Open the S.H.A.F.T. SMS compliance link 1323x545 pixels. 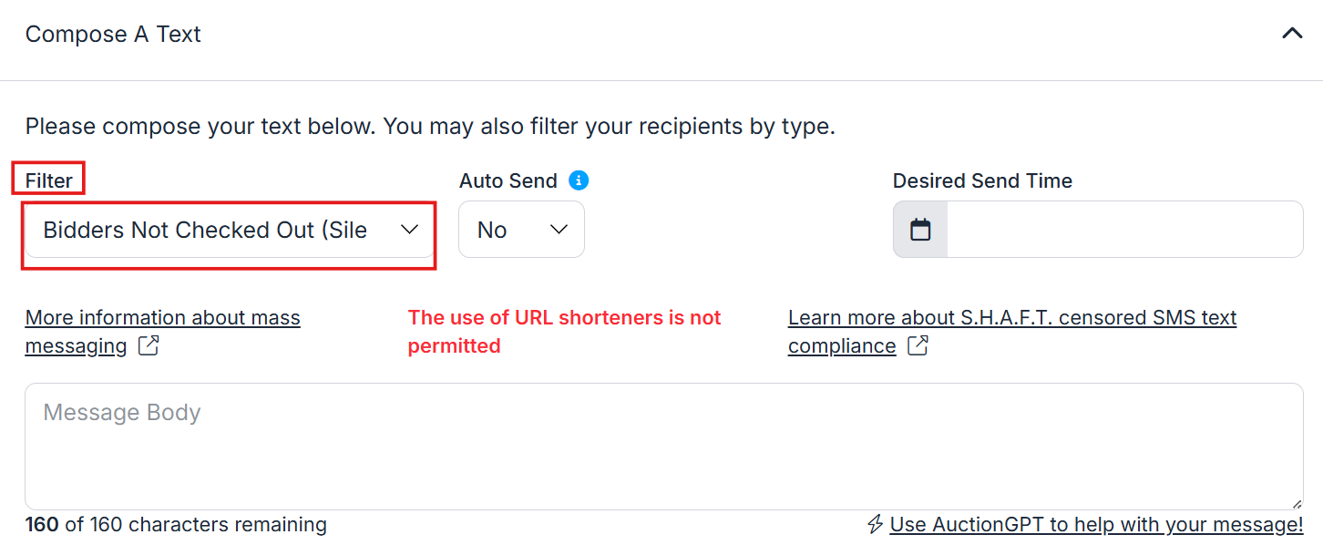click(1011, 318)
